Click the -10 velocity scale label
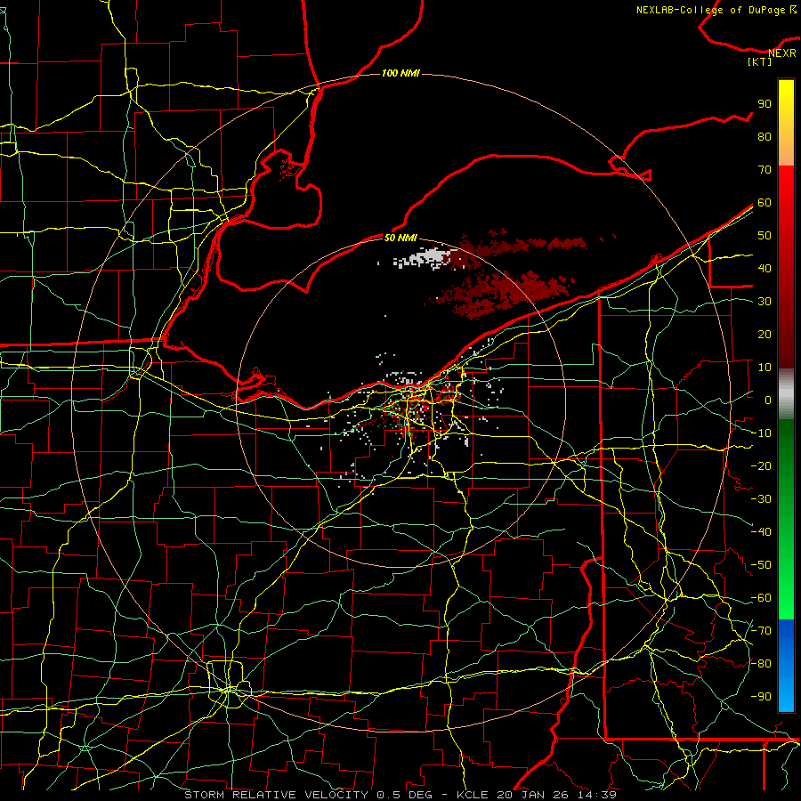Viewport: 801px width, 801px height. 761,433
